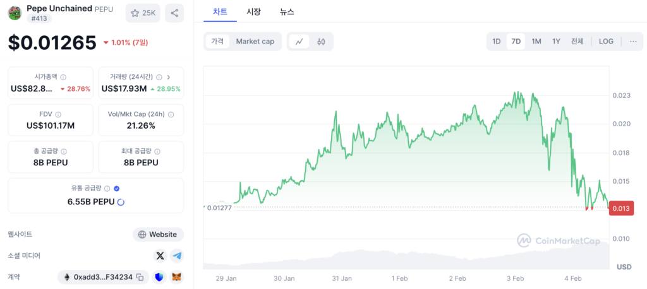Select the candlestick chart type icon

pos(321,41)
